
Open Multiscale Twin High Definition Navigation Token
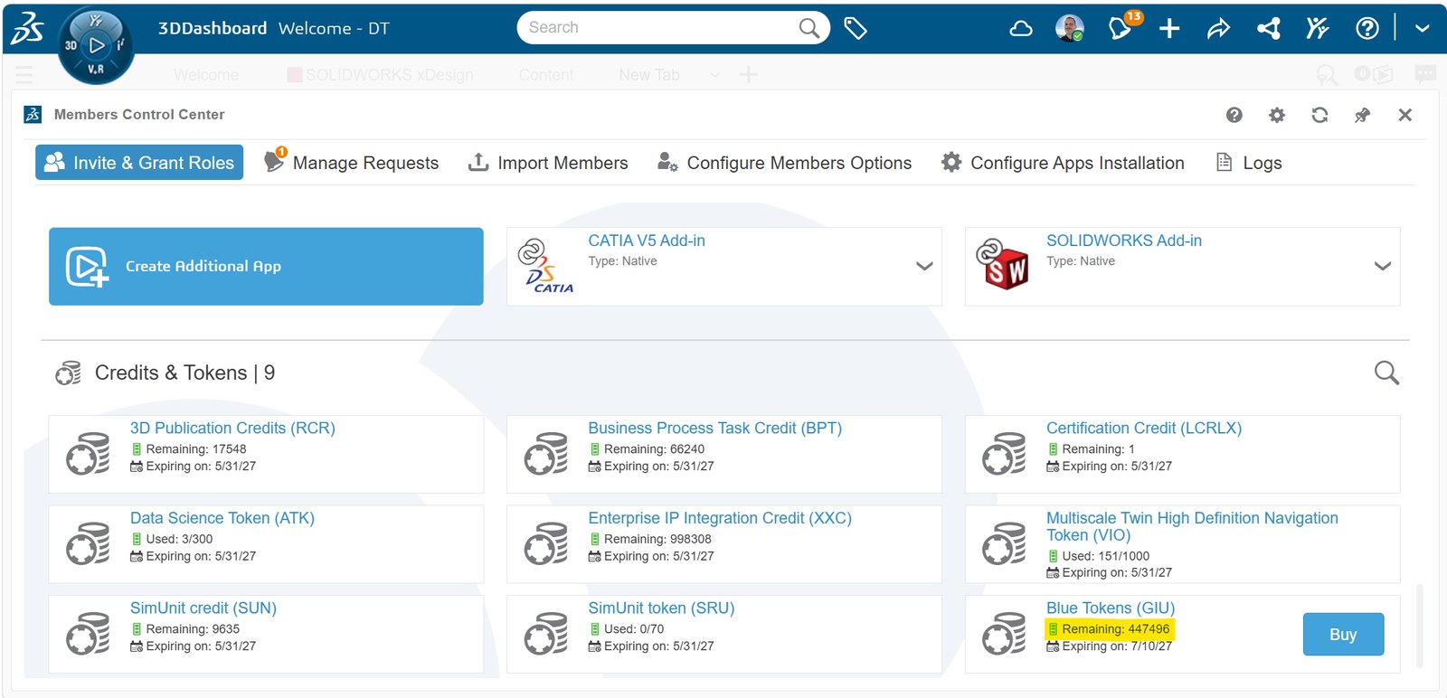point(1192,526)
